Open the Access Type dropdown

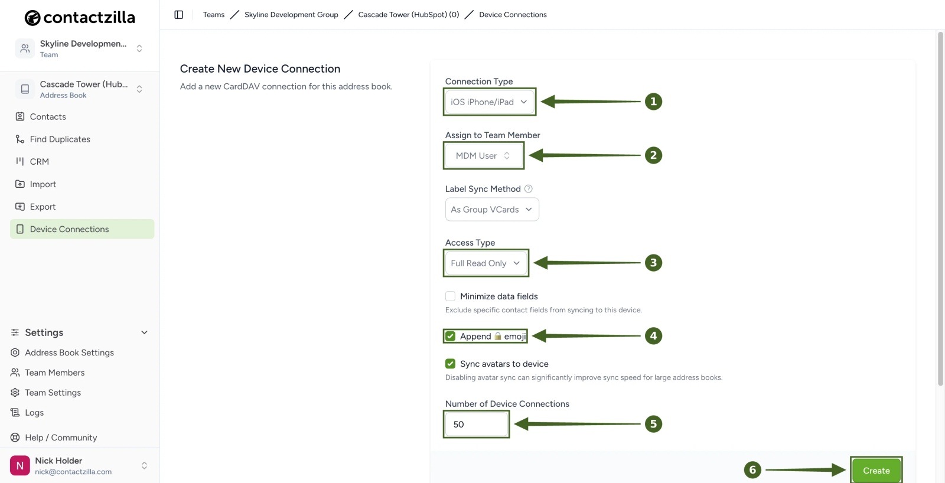click(486, 263)
